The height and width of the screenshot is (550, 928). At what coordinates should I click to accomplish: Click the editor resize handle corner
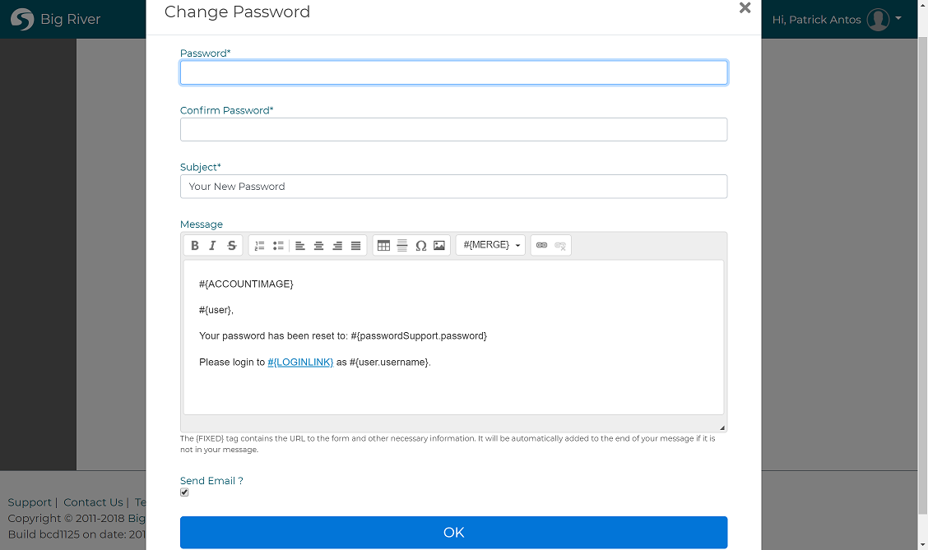(722, 428)
